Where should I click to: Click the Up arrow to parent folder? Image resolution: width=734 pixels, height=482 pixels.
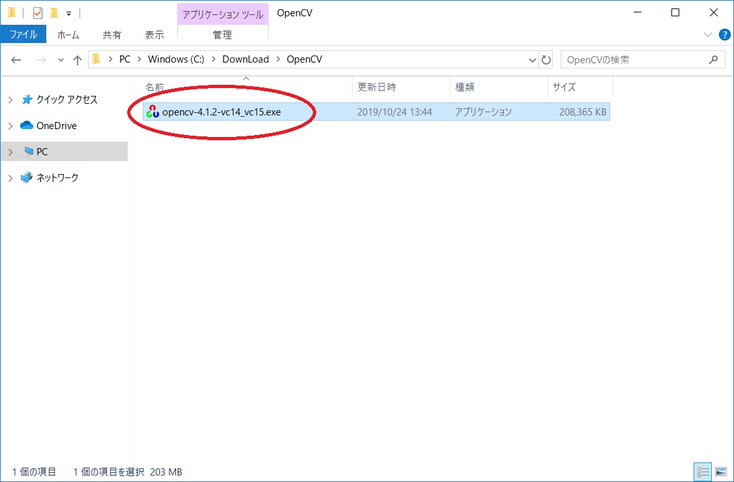[76, 59]
